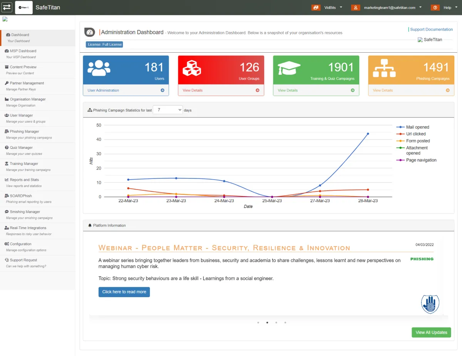Toggle Form posted series in legend
Image resolution: width=462 pixels, height=356 pixels.
coord(418,141)
